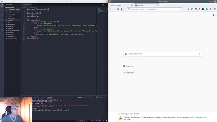Go back in Firefox
This screenshot has height=122, width=217.
point(111,9)
